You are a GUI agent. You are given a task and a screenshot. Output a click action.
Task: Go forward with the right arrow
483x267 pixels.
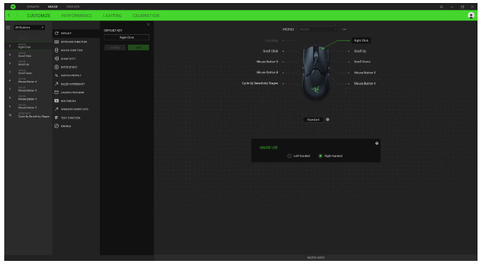[17, 15]
